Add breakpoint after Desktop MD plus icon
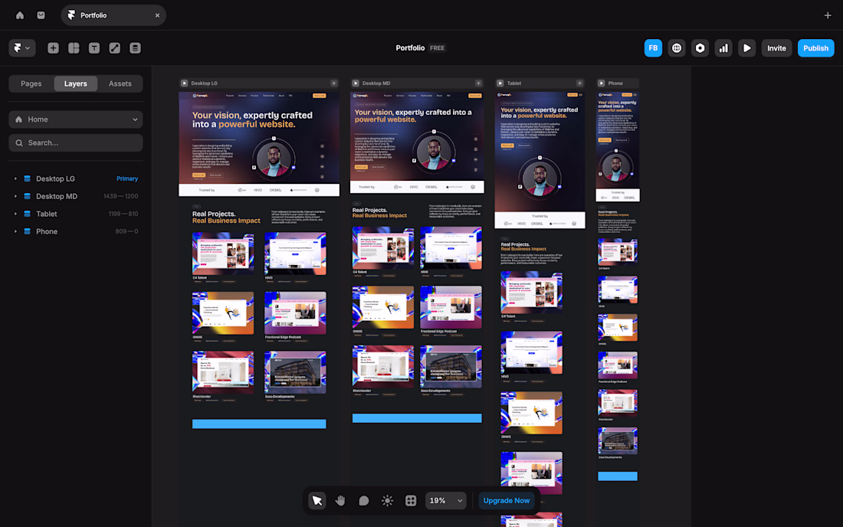 coord(478,83)
